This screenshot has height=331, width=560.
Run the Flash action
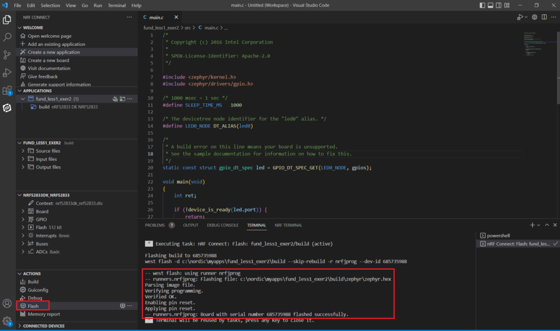(33, 306)
